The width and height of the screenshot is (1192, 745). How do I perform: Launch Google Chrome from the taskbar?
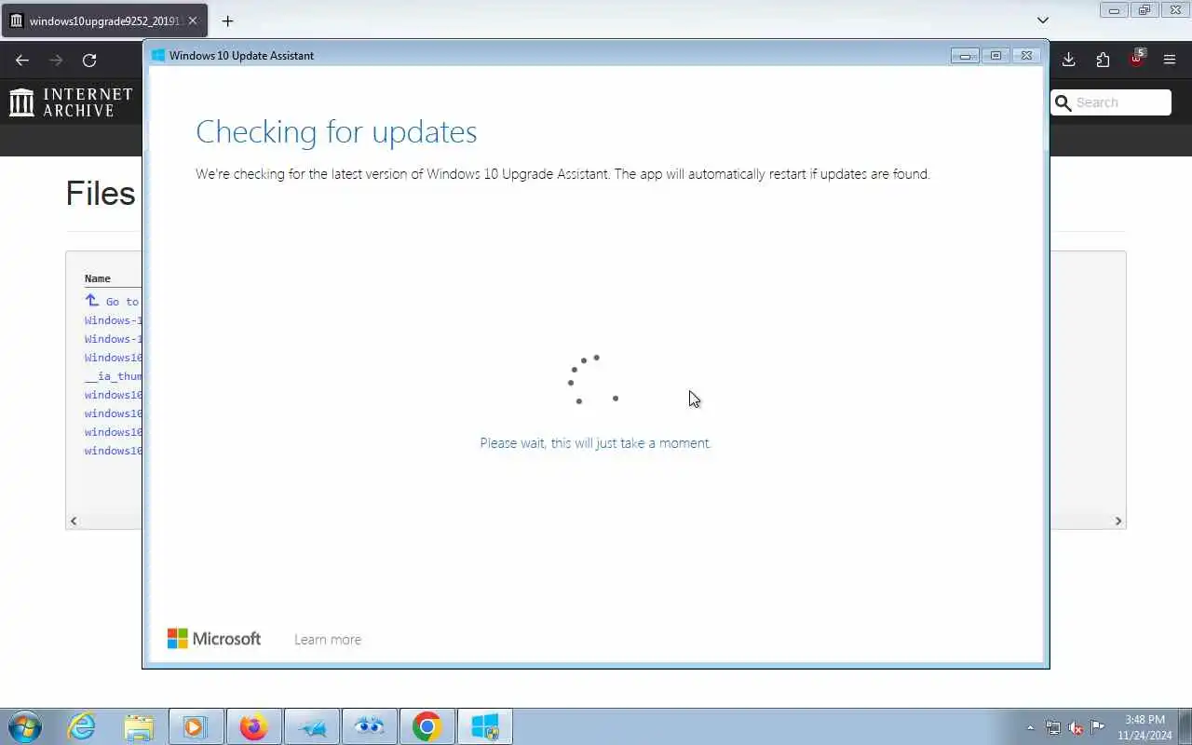click(427, 726)
